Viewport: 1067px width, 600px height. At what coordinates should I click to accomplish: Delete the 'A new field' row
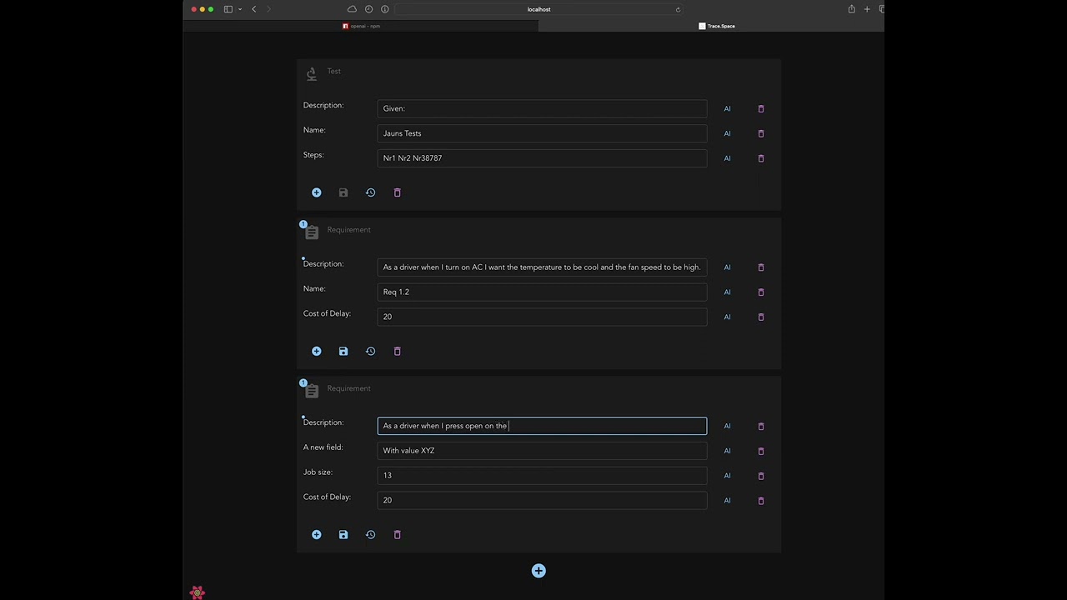coord(761,451)
